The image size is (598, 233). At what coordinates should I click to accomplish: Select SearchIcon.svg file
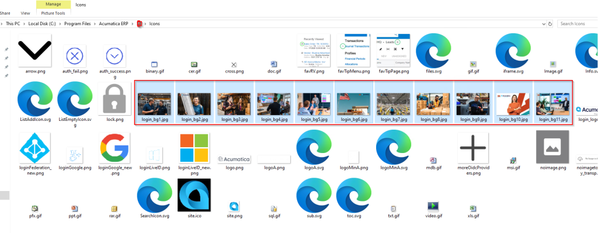(x=154, y=195)
